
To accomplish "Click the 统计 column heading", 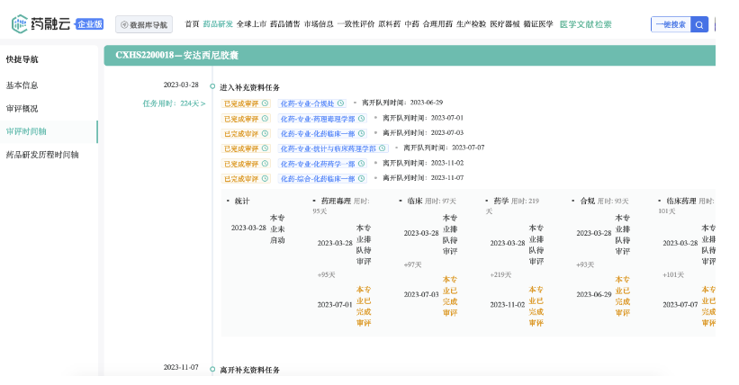I will (x=242, y=201).
